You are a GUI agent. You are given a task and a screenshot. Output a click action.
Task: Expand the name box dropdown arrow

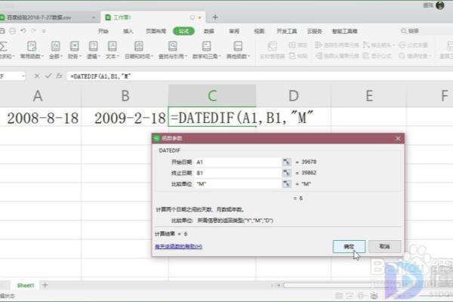click(23, 76)
